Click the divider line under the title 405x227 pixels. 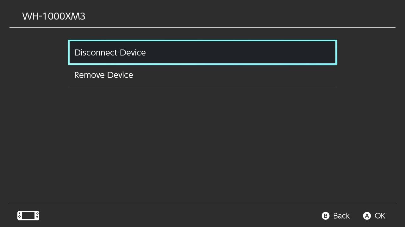click(202, 27)
